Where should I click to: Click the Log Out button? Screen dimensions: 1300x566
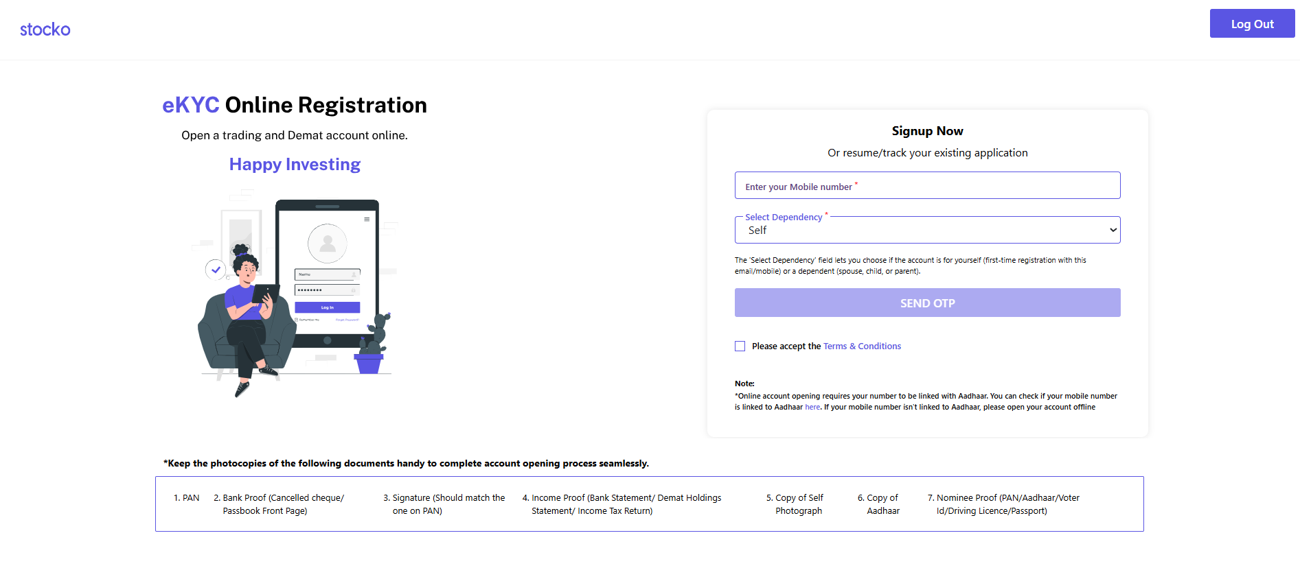pyautogui.click(x=1252, y=24)
